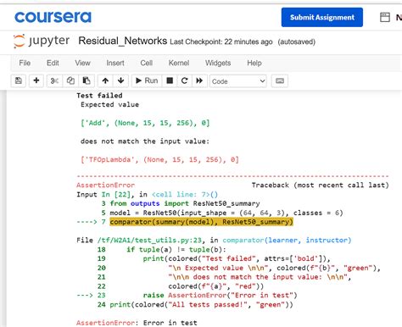This screenshot has height=327, width=402.
Task: Click Submit Assignment button
Action: 322,18
